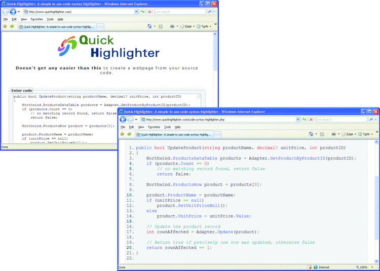The height and width of the screenshot is (271, 380).
Task: Click Add to Favorites icon in the rear window
Action: tap(12, 26)
